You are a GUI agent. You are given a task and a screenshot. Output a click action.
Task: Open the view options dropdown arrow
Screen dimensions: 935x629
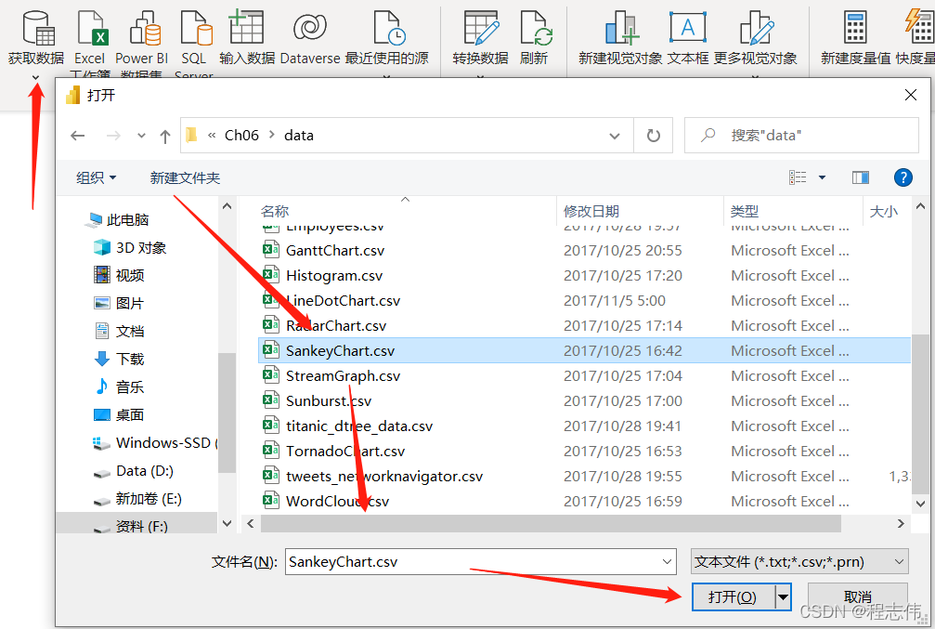pyautogui.click(x=822, y=177)
